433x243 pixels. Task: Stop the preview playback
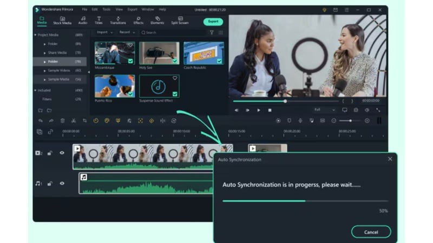[270, 110]
